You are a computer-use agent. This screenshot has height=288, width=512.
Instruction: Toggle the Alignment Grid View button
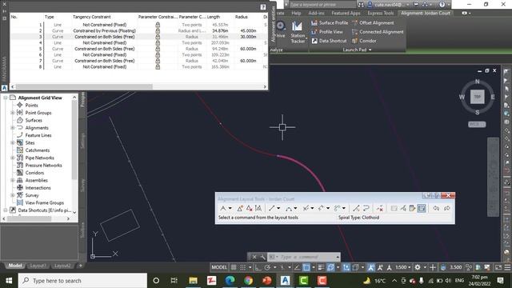pos(422,208)
